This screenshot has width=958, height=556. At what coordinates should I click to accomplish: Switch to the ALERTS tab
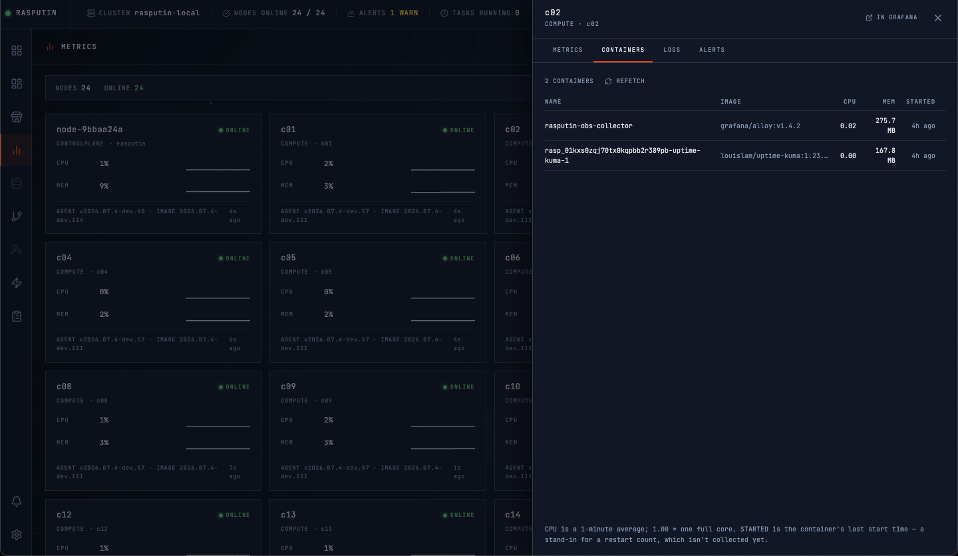pos(712,50)
